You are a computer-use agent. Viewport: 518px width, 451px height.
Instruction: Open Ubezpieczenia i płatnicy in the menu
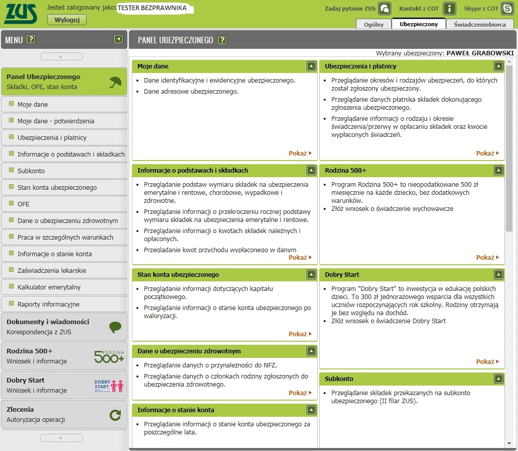(x=64, y=137)
